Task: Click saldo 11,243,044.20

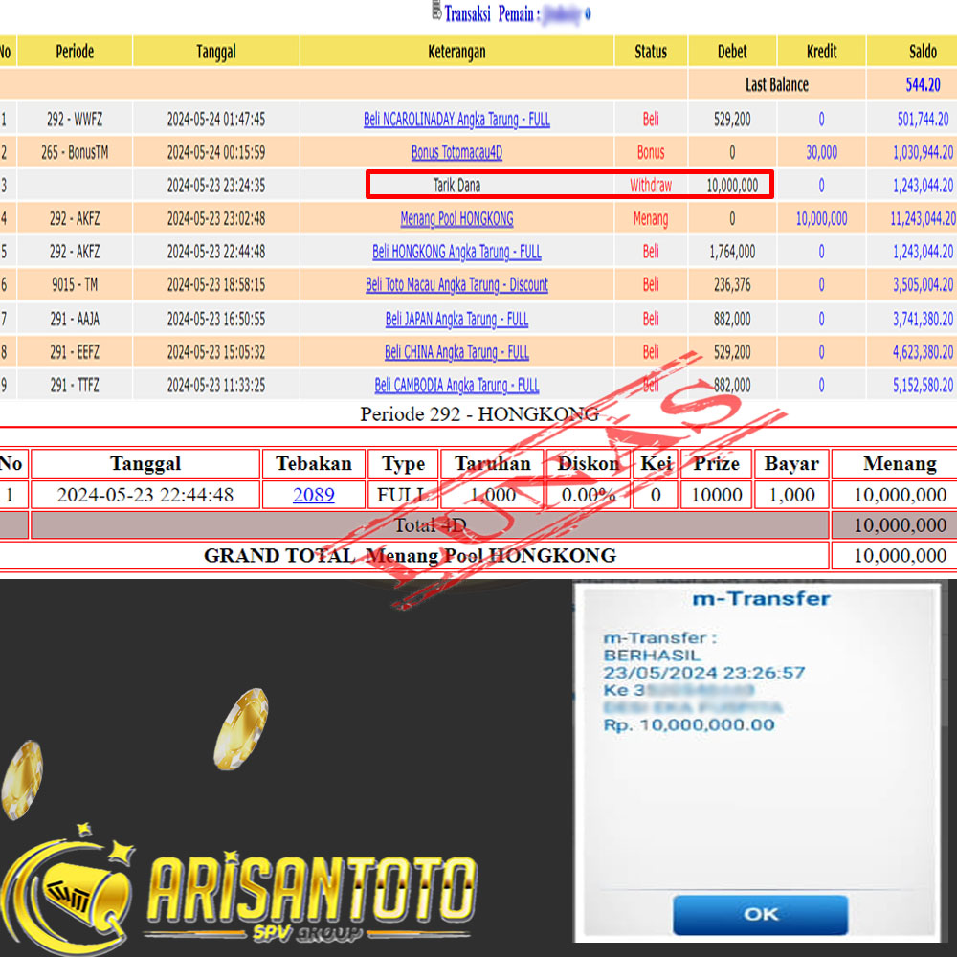Action: 923,218
